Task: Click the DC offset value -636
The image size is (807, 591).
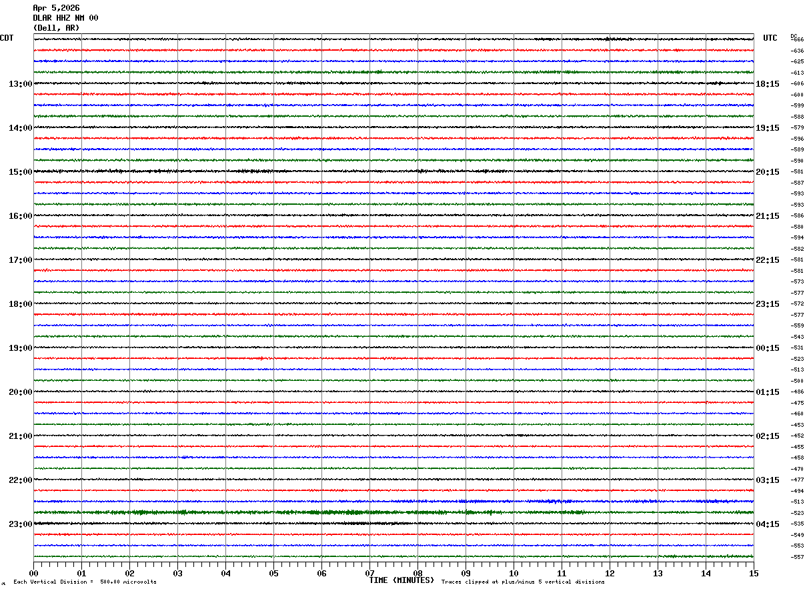Action: tap(797, 51)
